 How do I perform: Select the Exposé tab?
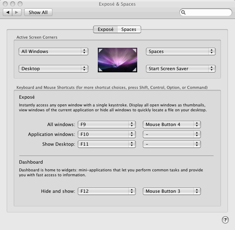[x=105, y=29]
